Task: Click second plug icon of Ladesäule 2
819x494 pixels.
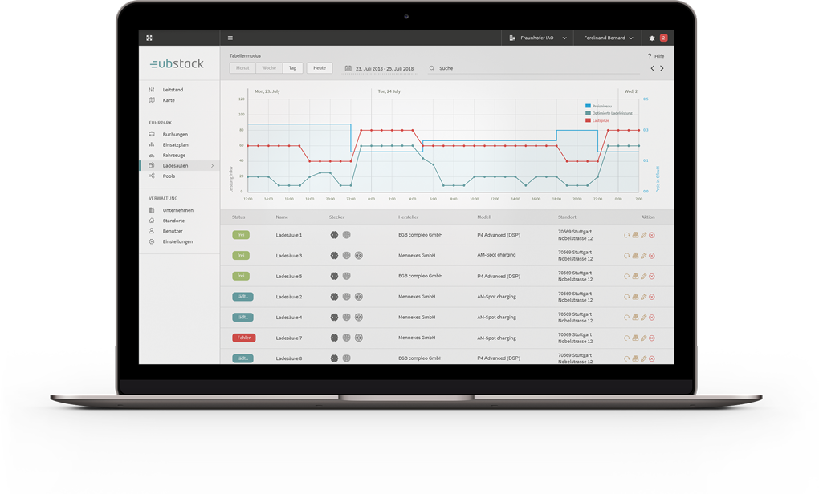Action: coord(346,297)
